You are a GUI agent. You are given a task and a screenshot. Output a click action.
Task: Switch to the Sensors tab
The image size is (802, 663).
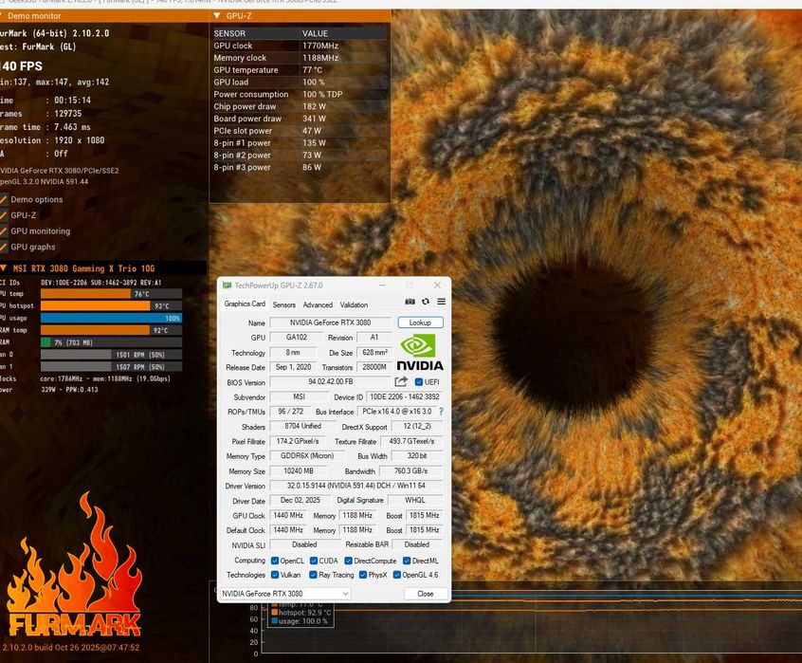283,304
